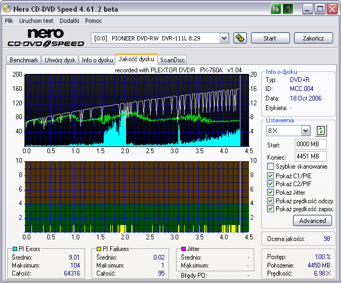Expand the 8X speed dropdown
The width and height of the screenshot is (341, 283).
pyautogui.click(x=305, y=131)
